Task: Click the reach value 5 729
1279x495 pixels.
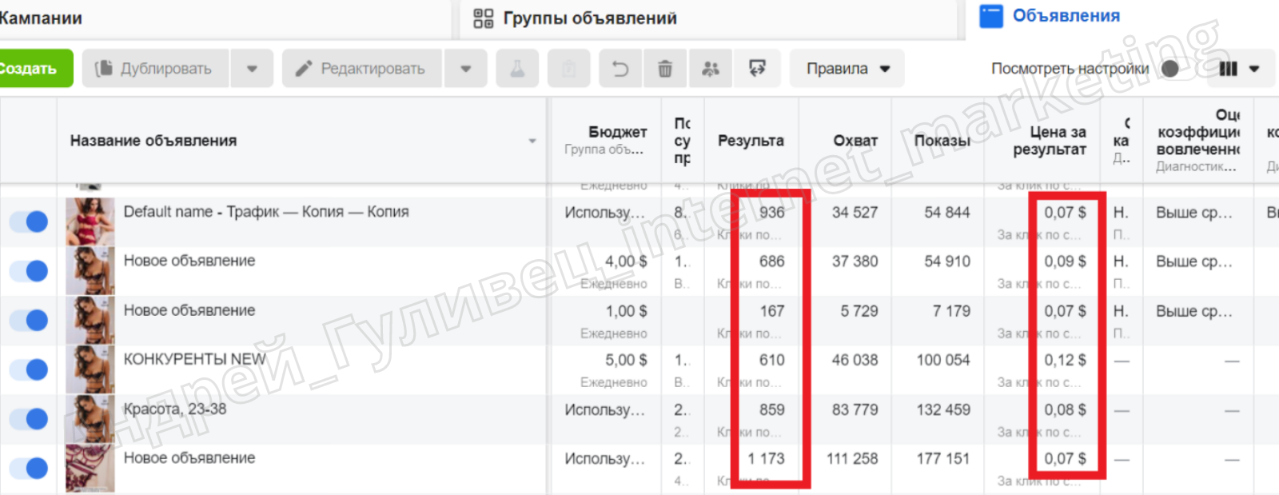Action: [859, 311]
